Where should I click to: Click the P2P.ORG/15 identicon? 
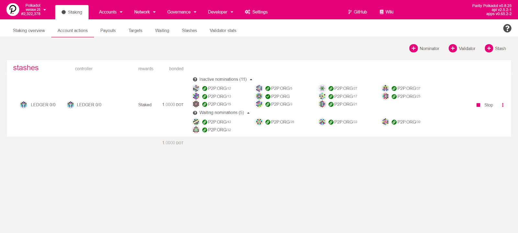click(196, 104)
